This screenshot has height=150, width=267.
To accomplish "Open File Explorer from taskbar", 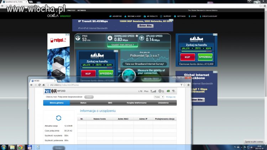I will pos(12,147).
